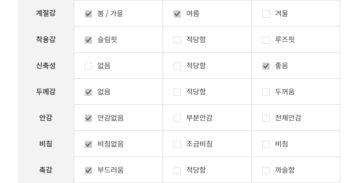This screenshot has width=358, height=183.
Task: Click the 계절감 row header
Action: (46, 14)
